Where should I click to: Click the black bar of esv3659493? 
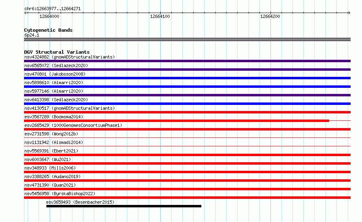[124, 206]
